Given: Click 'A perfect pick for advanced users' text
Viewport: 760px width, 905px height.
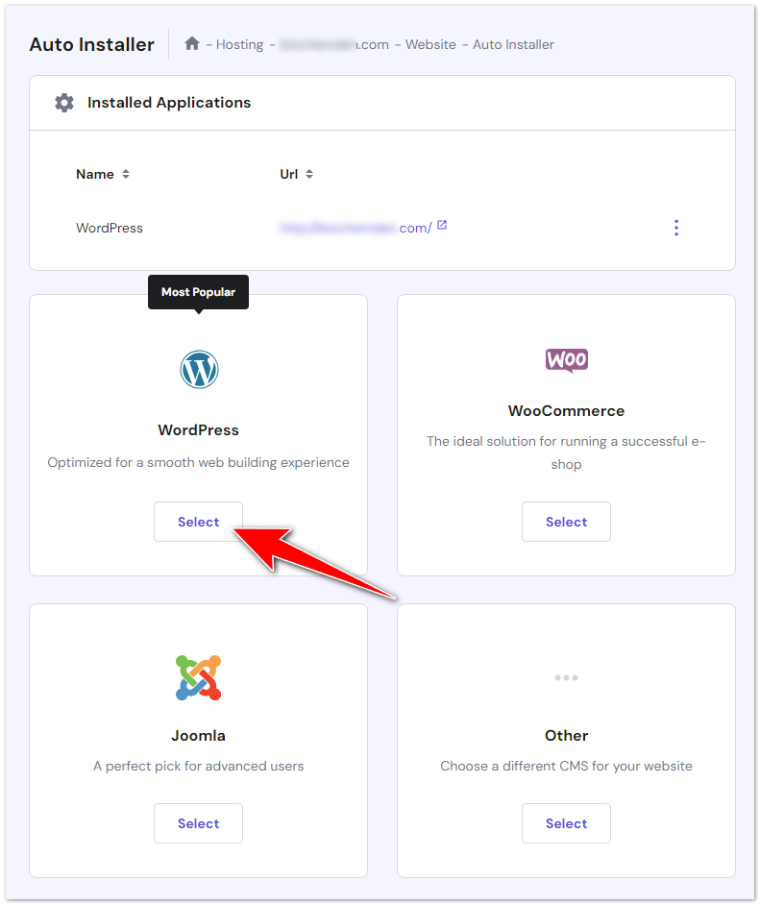Looking at the screenshot, I should point(199,767).
